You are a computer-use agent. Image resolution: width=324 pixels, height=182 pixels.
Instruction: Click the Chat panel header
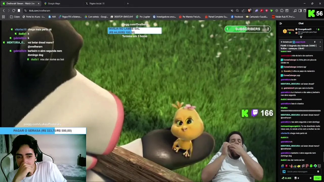click(301, 24)
